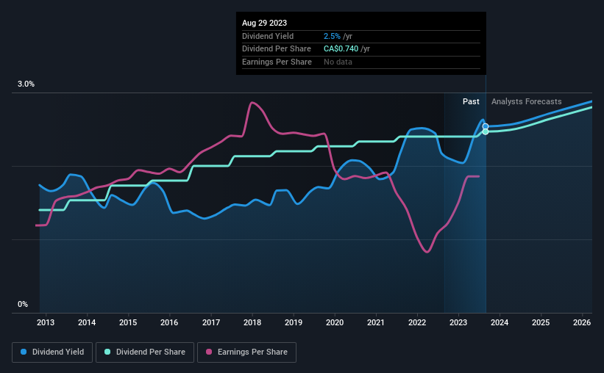Click the blue Dividend Yield legend dot
604x373 pixels.
click(24, 352)
